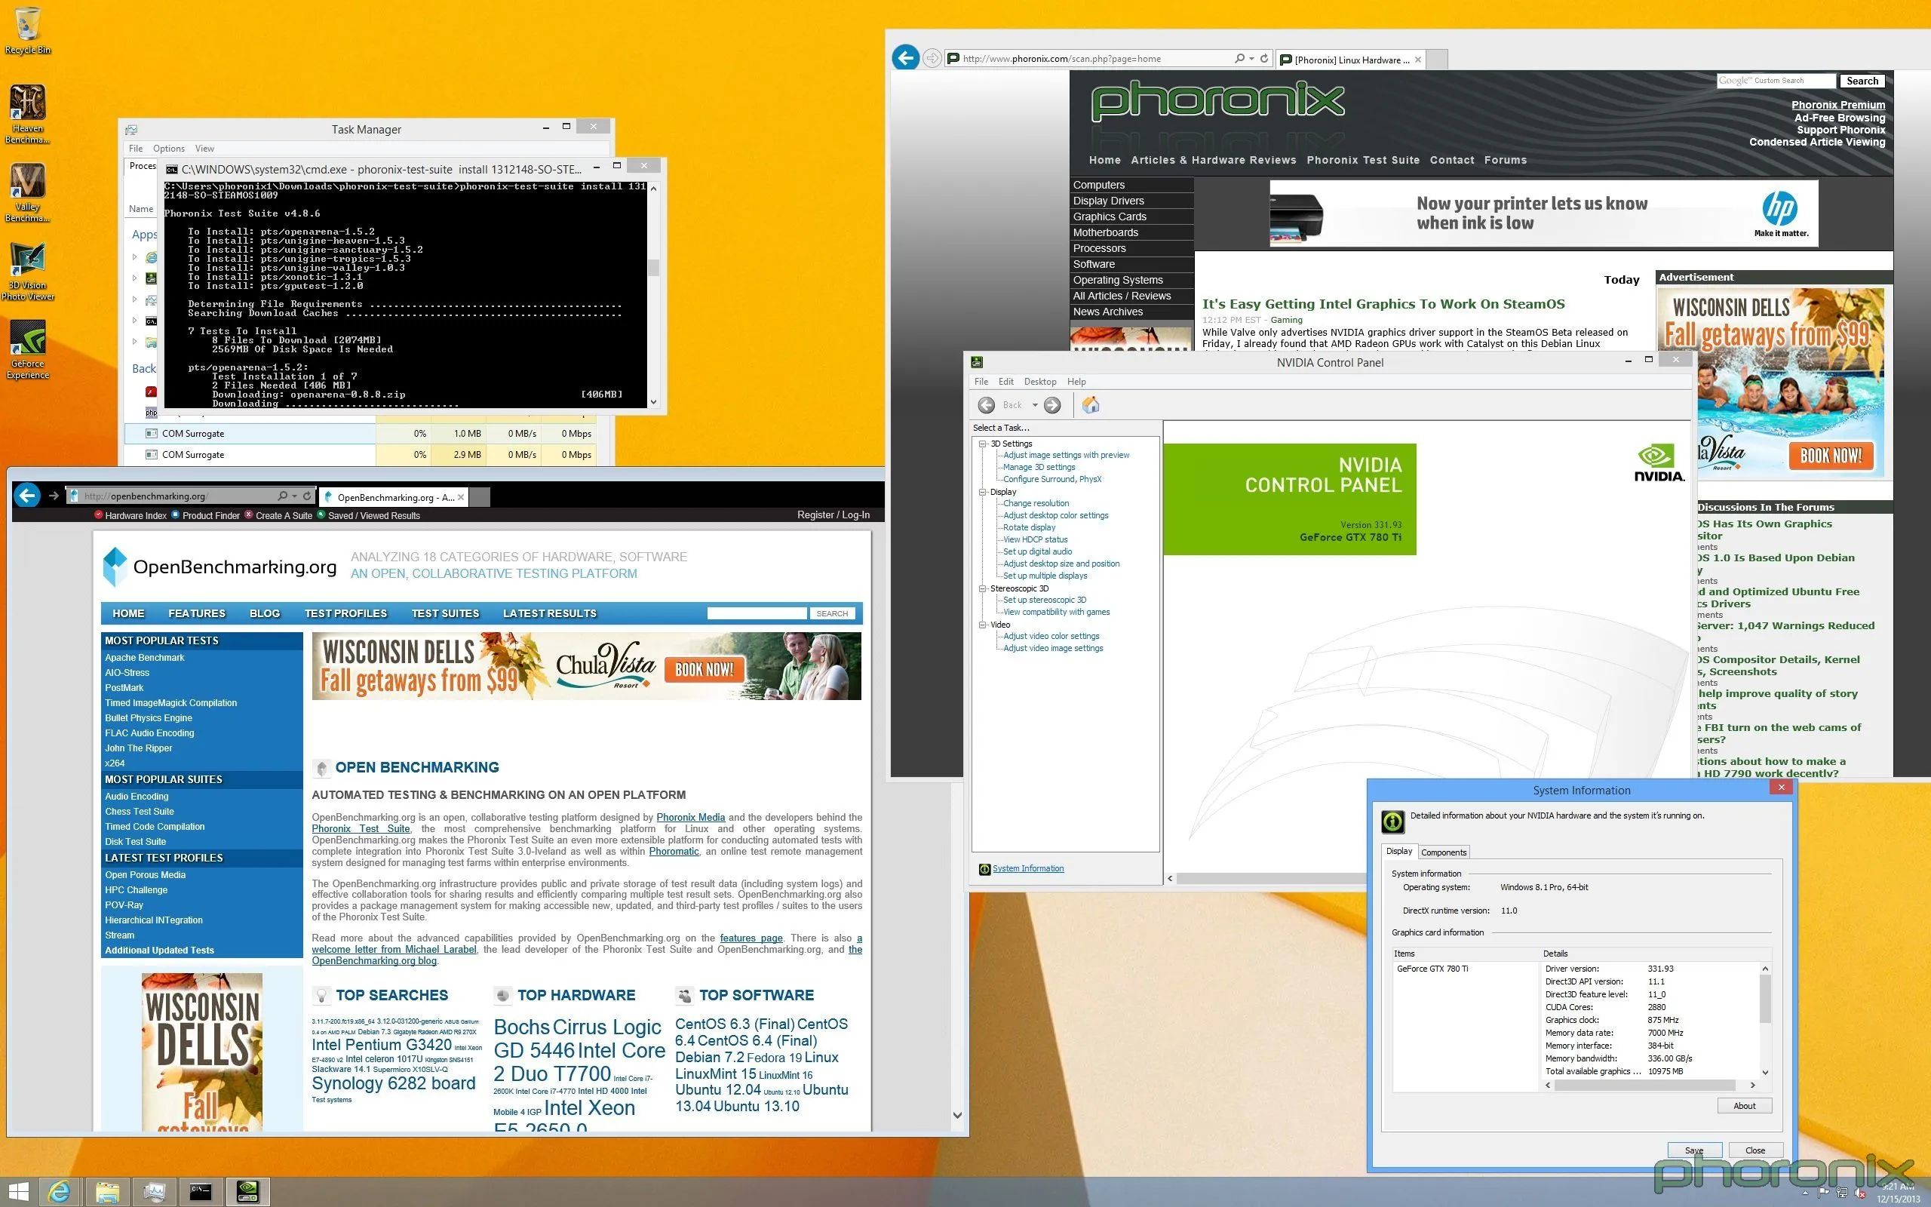
Task: Click the OpenBenchmarking search input field
Action: click(x=757, y=613)
